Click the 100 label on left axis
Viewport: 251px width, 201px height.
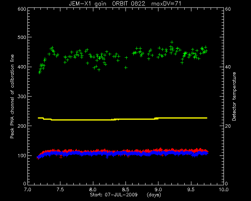(x=22, y=155)
